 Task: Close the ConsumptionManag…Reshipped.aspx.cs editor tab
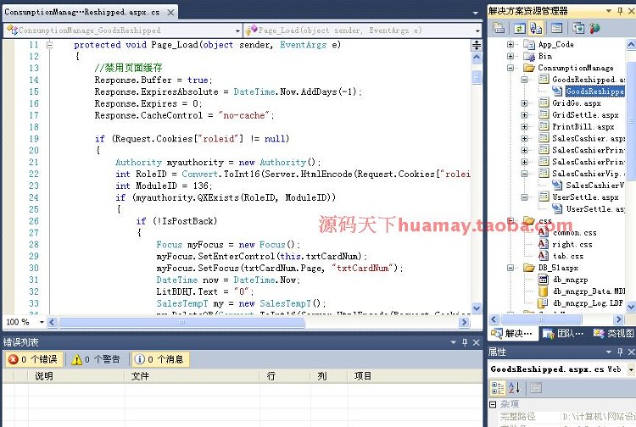click(170, 13)
